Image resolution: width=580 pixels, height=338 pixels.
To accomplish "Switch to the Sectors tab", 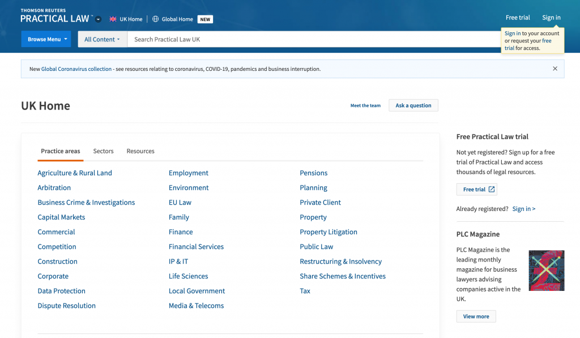I will (103, 151).
